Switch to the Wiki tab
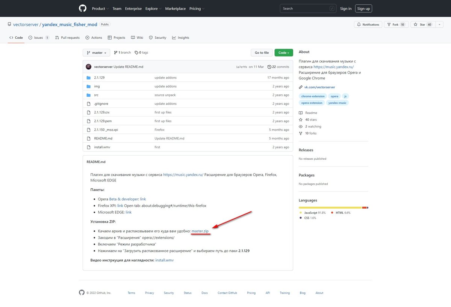 [x=137, y=38]
